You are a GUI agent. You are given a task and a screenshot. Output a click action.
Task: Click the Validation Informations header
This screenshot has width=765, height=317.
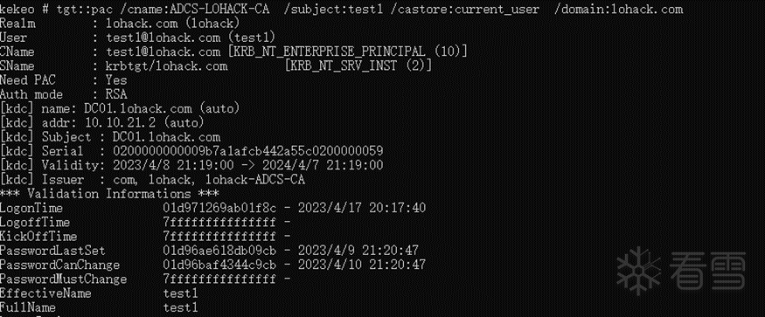coord(109,194)
